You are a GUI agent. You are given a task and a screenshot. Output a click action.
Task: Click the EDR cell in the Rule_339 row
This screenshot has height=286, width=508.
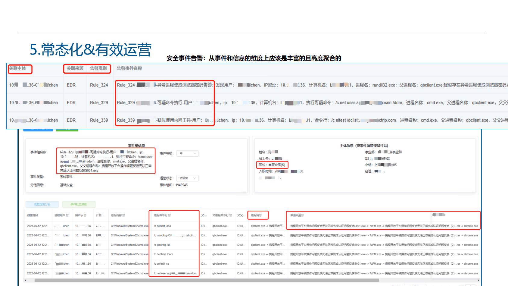[x=71, y=120]
